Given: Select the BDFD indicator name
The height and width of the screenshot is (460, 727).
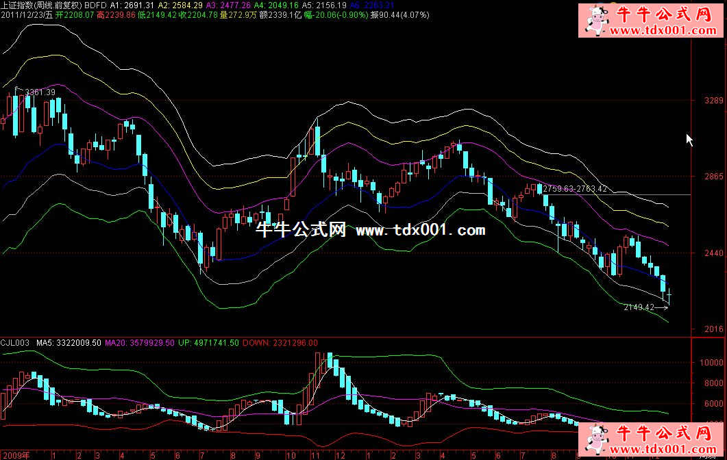Looking at the screenshot, I should 95,5.
